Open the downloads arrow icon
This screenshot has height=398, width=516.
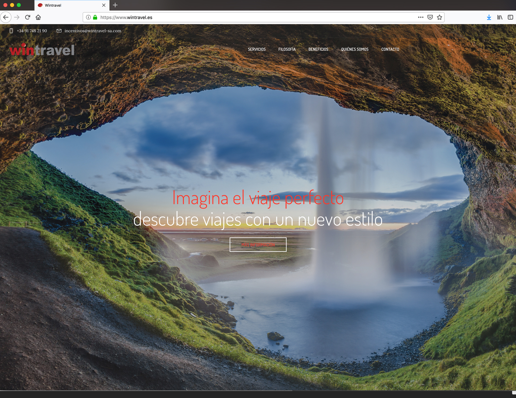[489, 17]
